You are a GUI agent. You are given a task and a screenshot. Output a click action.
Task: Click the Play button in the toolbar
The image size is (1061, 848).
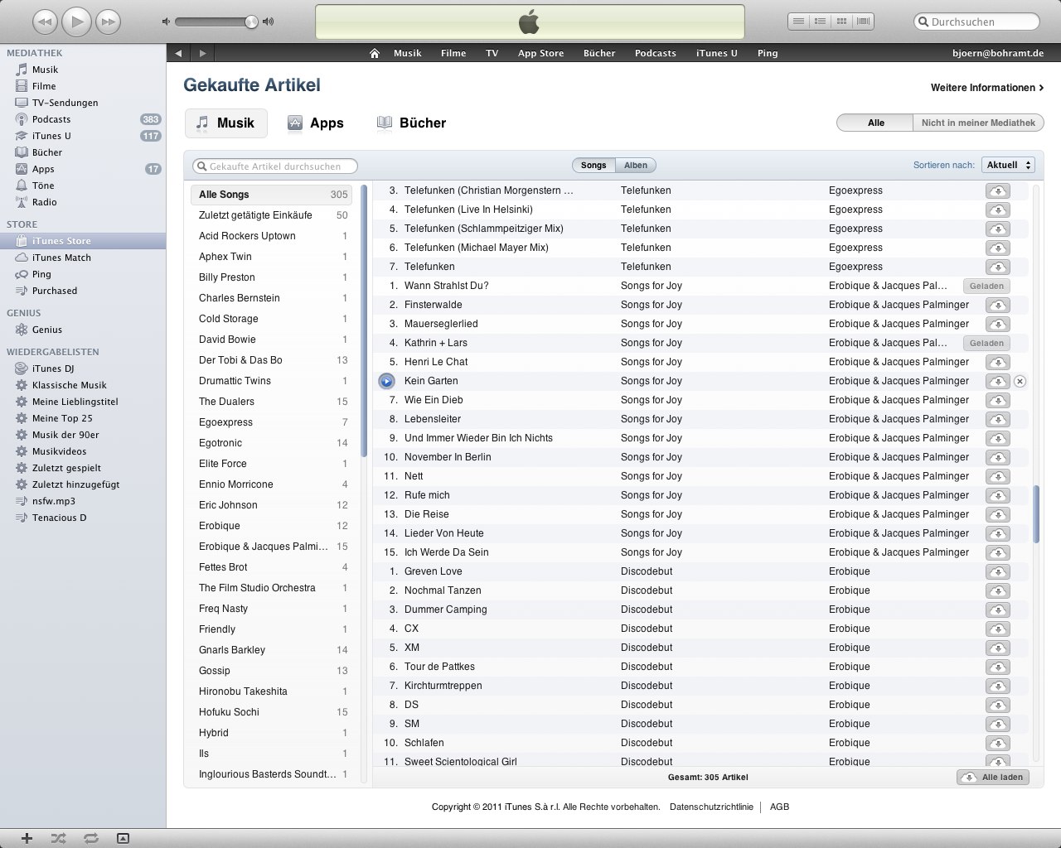76,22
